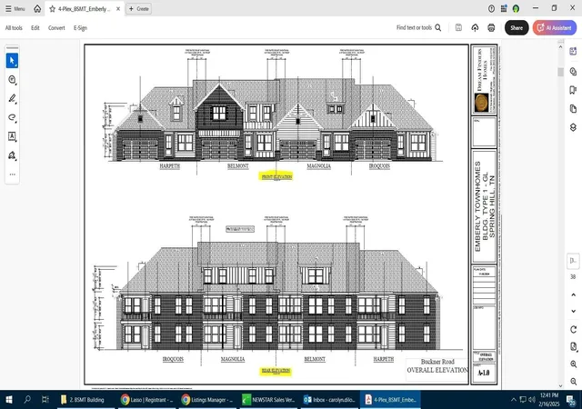Open the Windows Start menu

[x=9, y=400]
